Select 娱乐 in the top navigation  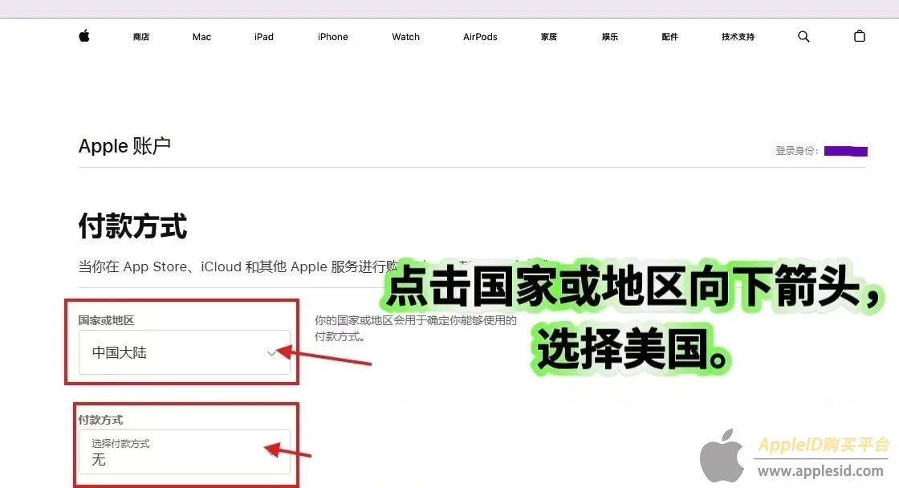610,37
